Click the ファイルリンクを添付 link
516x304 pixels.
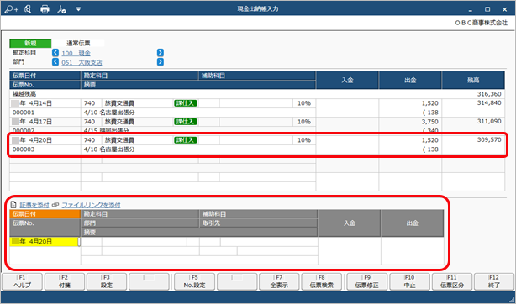pos(91,205)
